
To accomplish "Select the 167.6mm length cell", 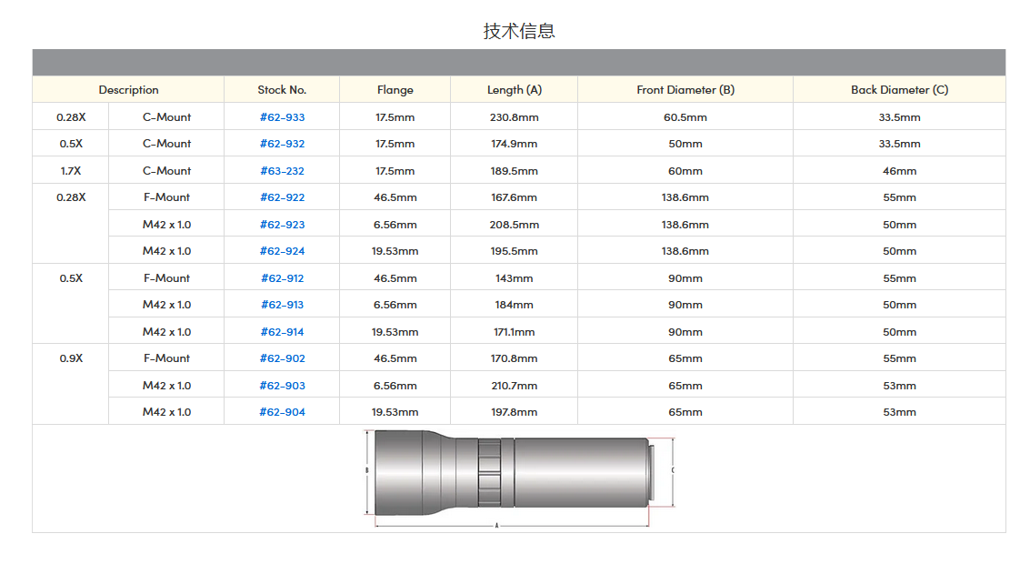I will 514,197.
